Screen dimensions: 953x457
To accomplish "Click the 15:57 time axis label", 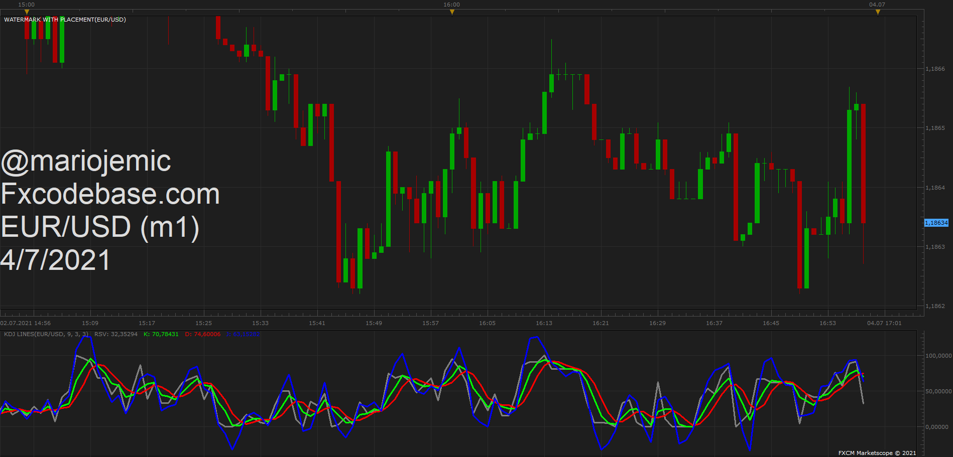I will 431,323.
